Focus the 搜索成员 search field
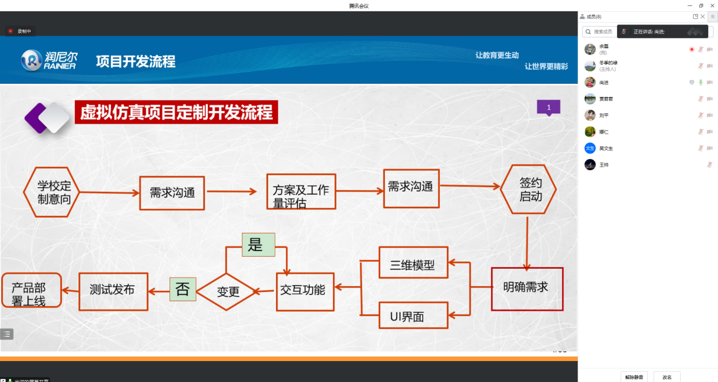This screenshot has width=718, height=382. coord(603,32)
